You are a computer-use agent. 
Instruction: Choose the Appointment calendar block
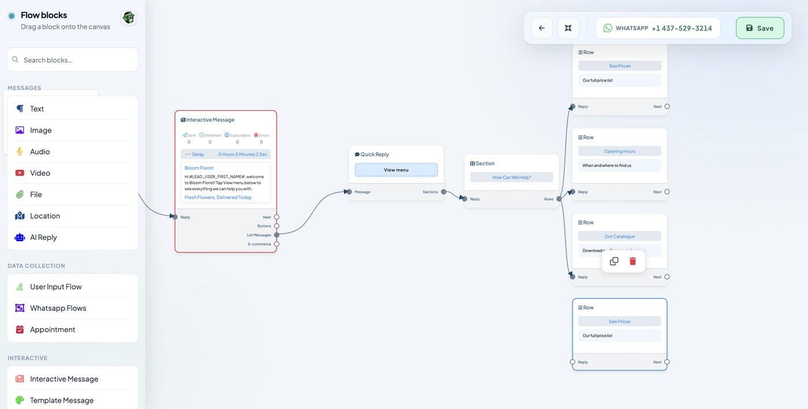point(73,329)
